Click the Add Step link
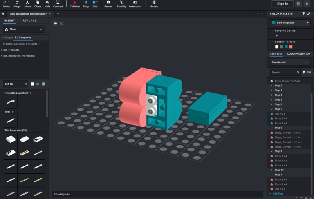The image size is (314, 199). click(276, 194)
